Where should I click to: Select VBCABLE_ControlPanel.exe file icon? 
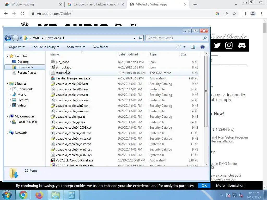[x=53, y=160]
